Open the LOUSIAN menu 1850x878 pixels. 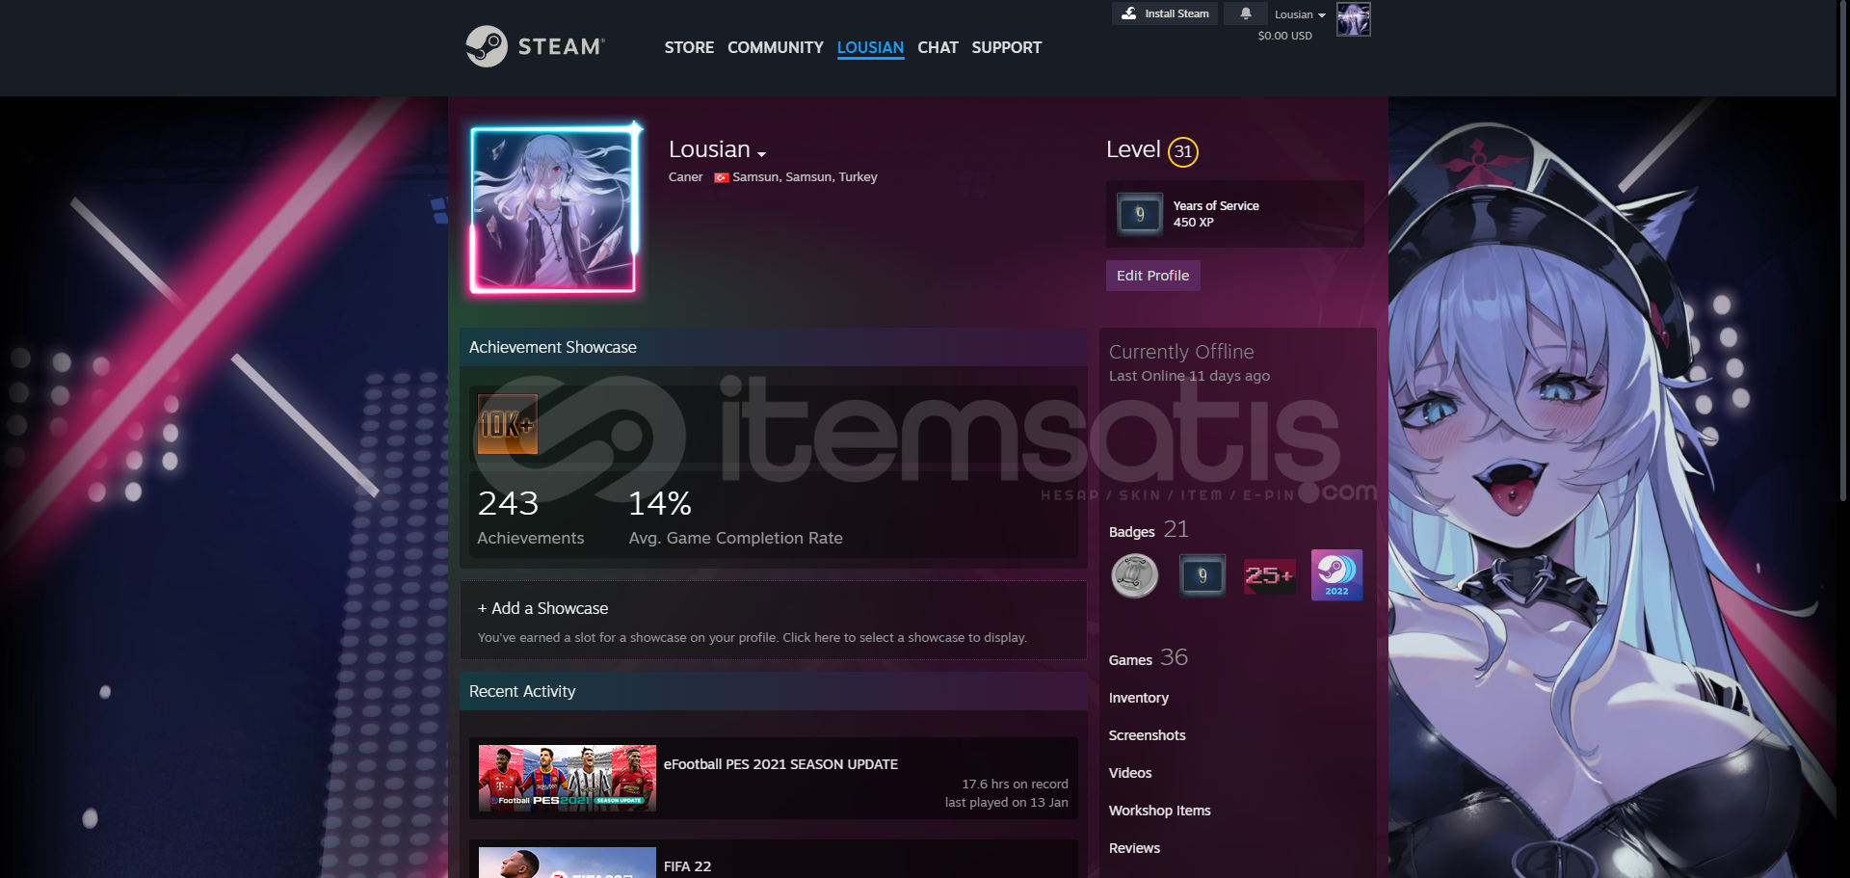[870, 47]
